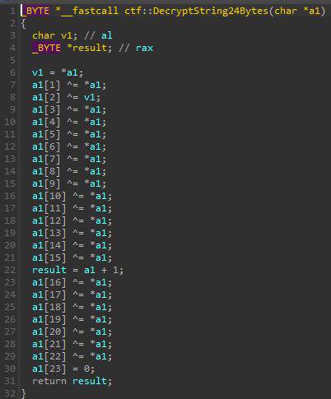Click the line 'a1[6] ^= *a1;'
The width and height of the screenshot is (331, 399).
pos(69,146)
